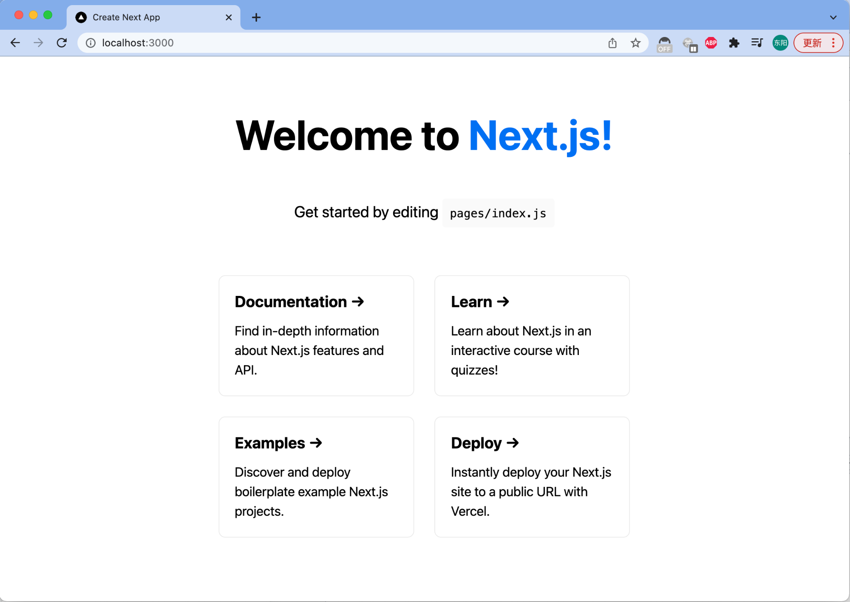The width and height of the screenshot is (850, 602).
Task: Open the ABP ad blocker extension
Action: coord(711,43)
